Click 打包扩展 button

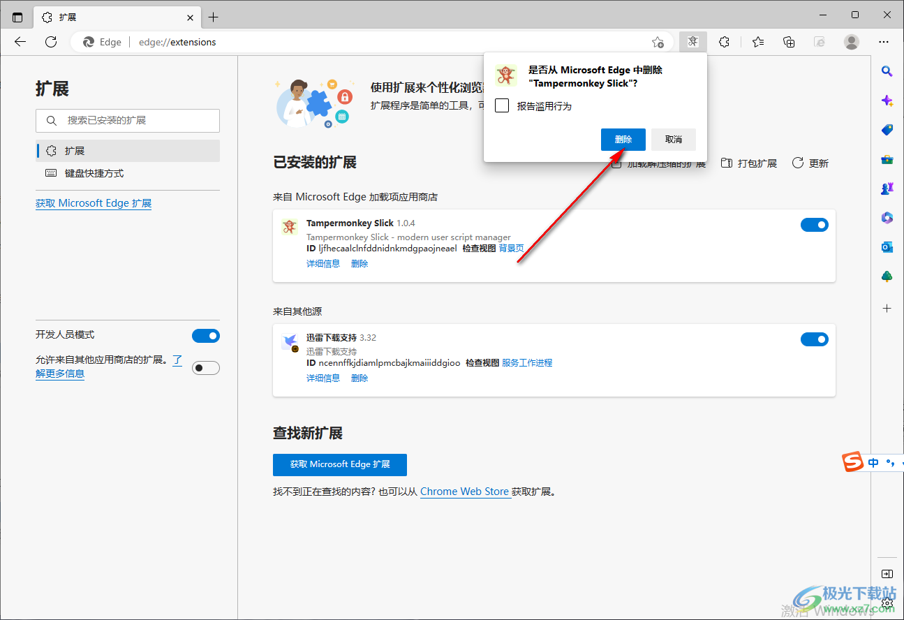tap(749, 163)
